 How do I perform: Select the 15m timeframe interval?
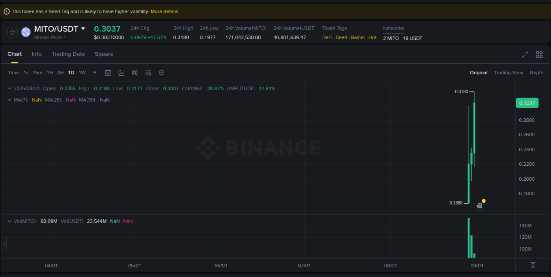37,73
